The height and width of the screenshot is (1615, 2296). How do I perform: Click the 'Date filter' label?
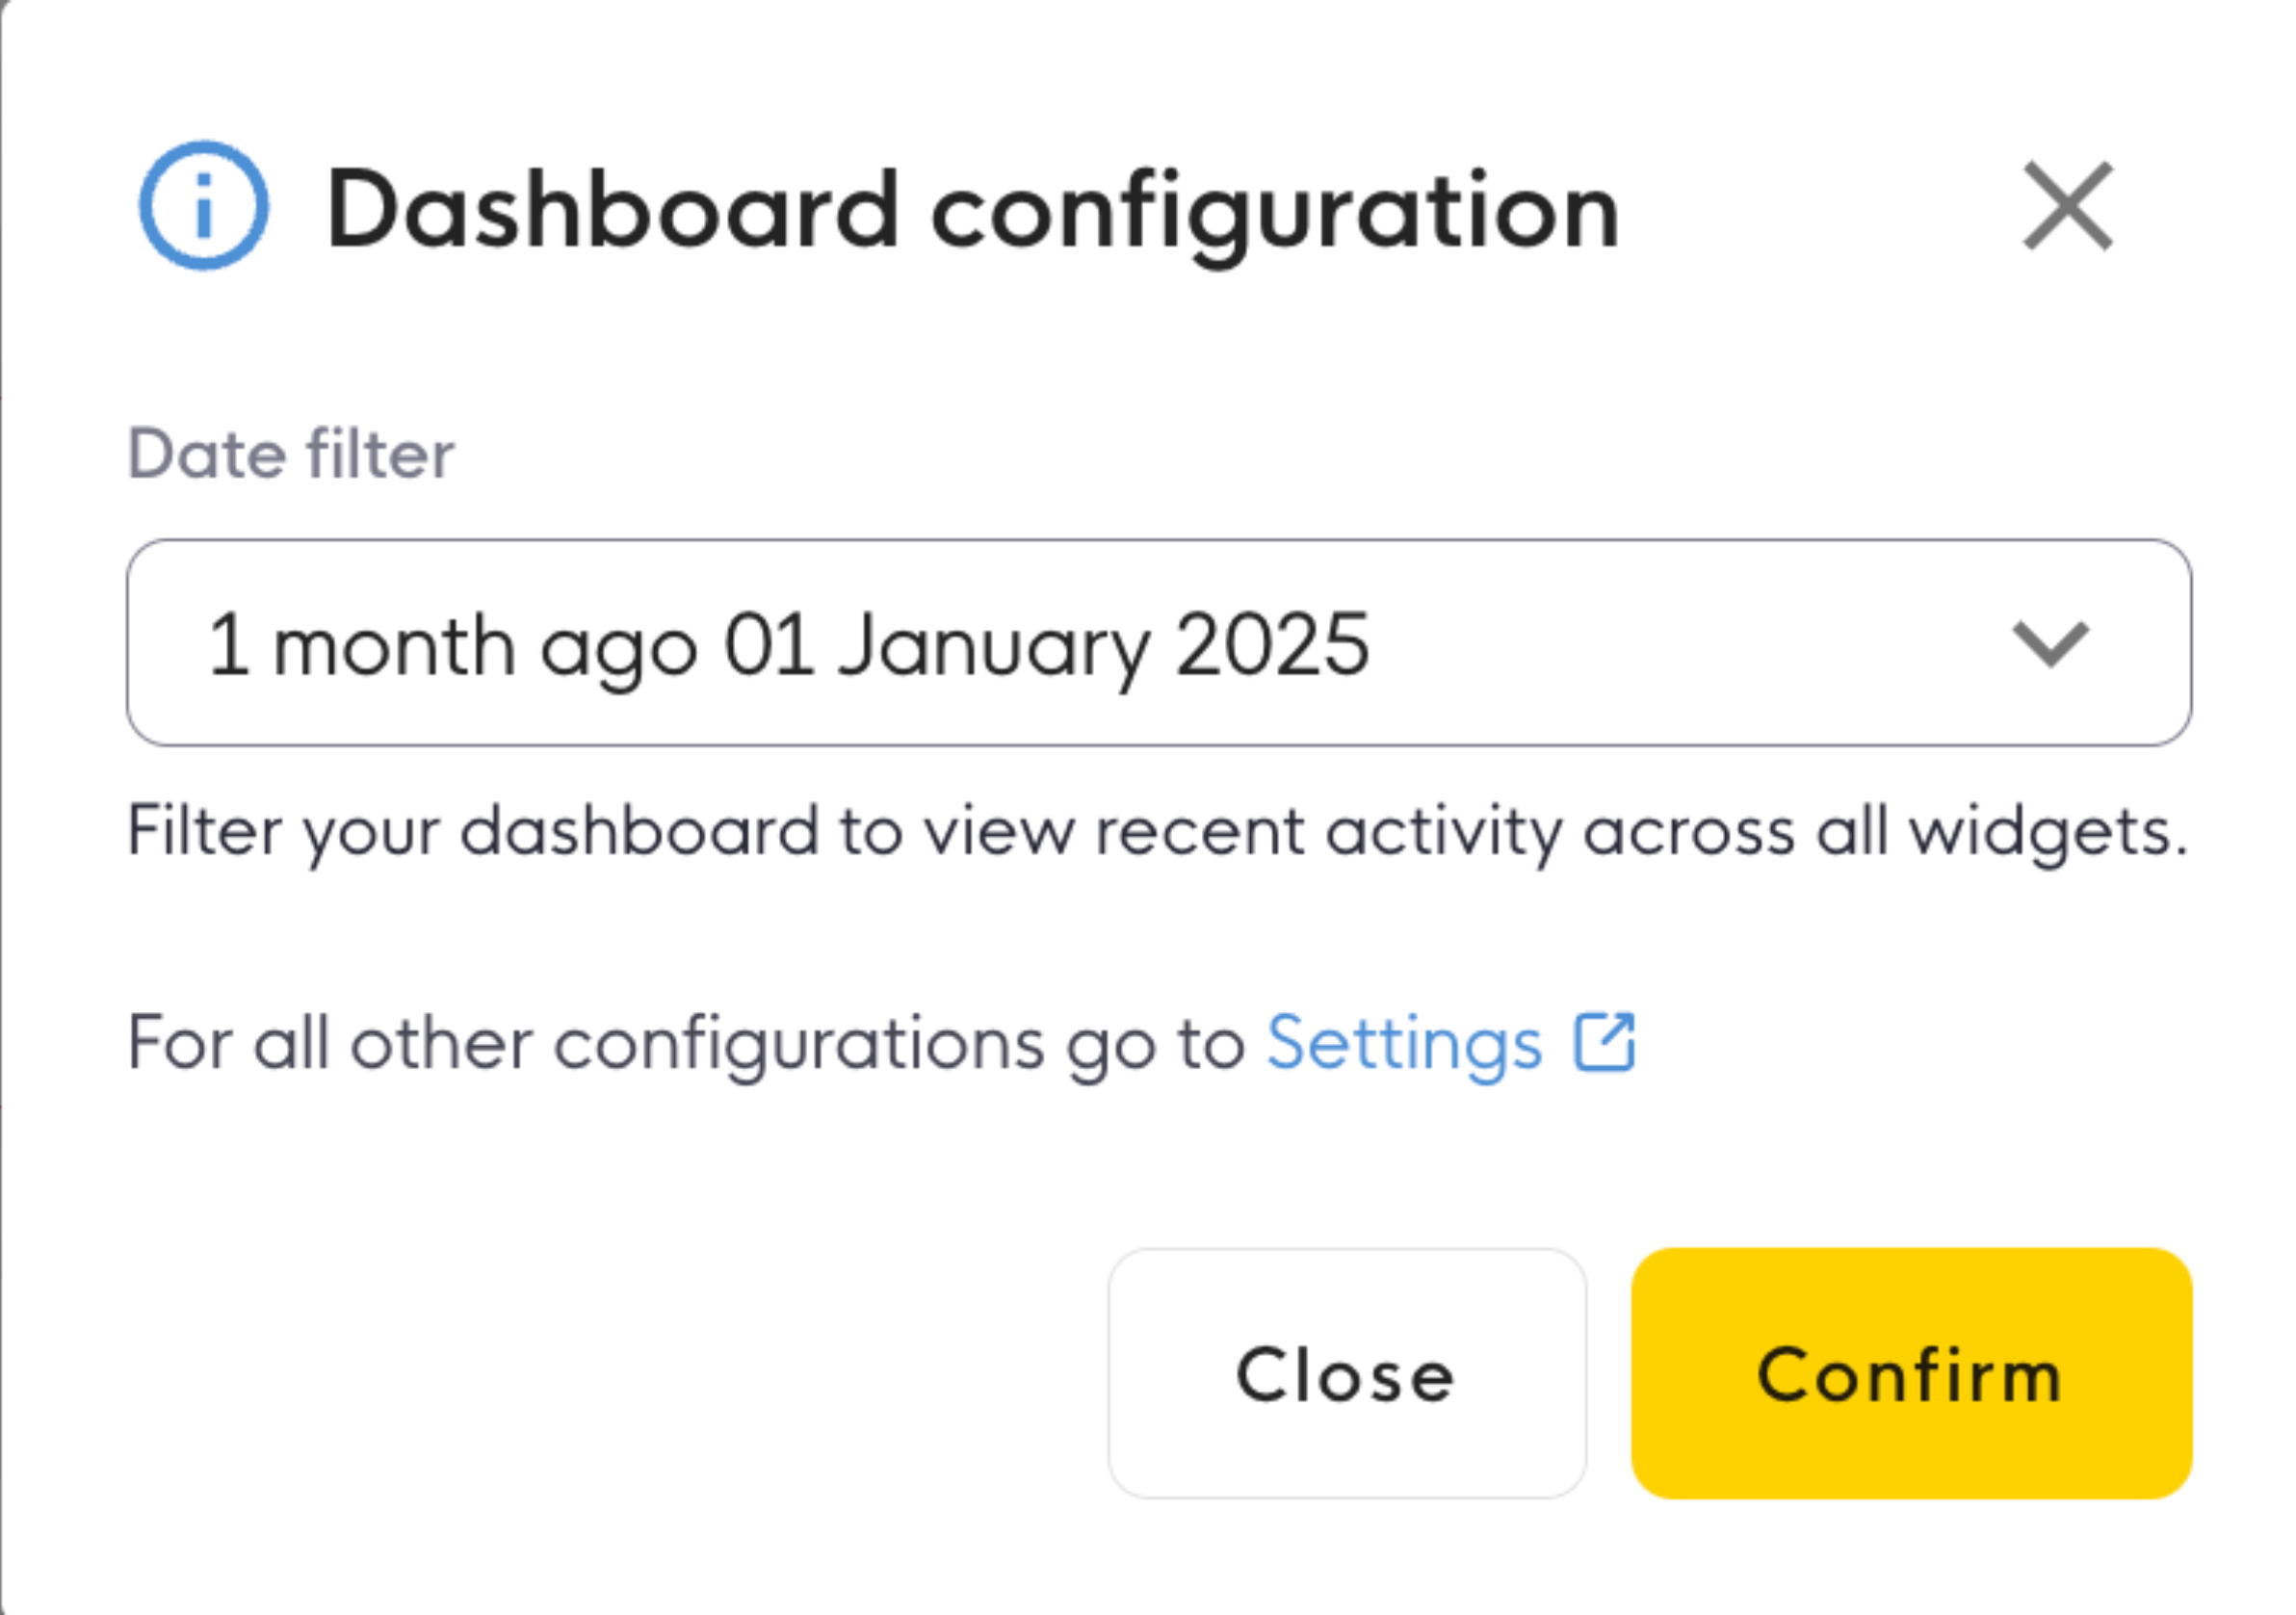coord(291,454)
